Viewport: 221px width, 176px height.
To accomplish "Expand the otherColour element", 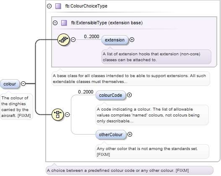I will (x=130, y=135).
